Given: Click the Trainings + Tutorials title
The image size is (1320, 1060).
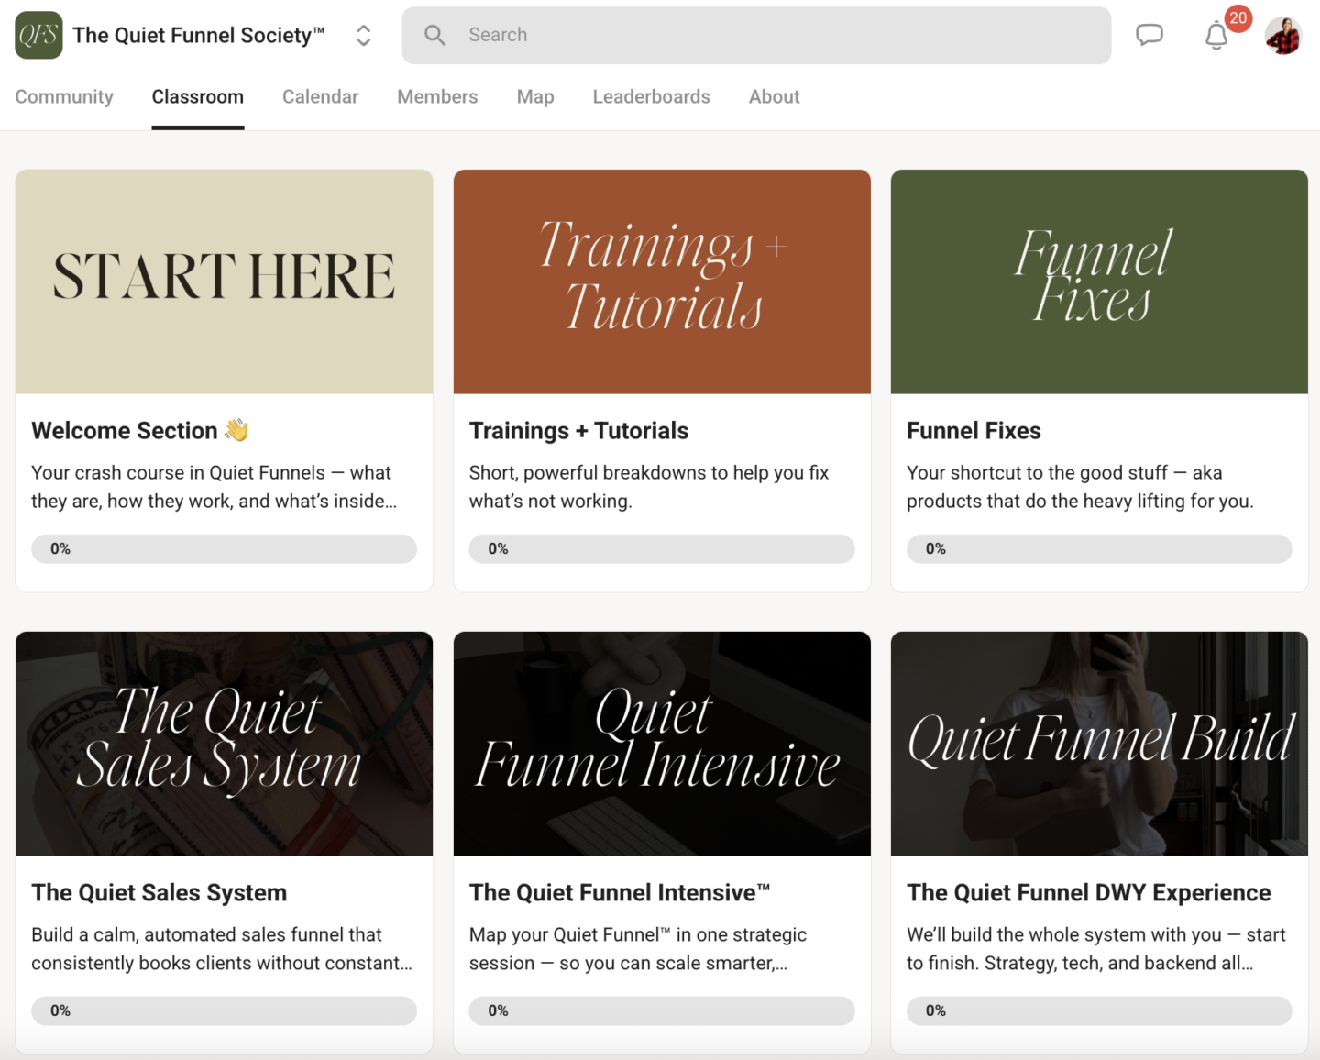Looking at the screenshot, I should click(578, 430).
